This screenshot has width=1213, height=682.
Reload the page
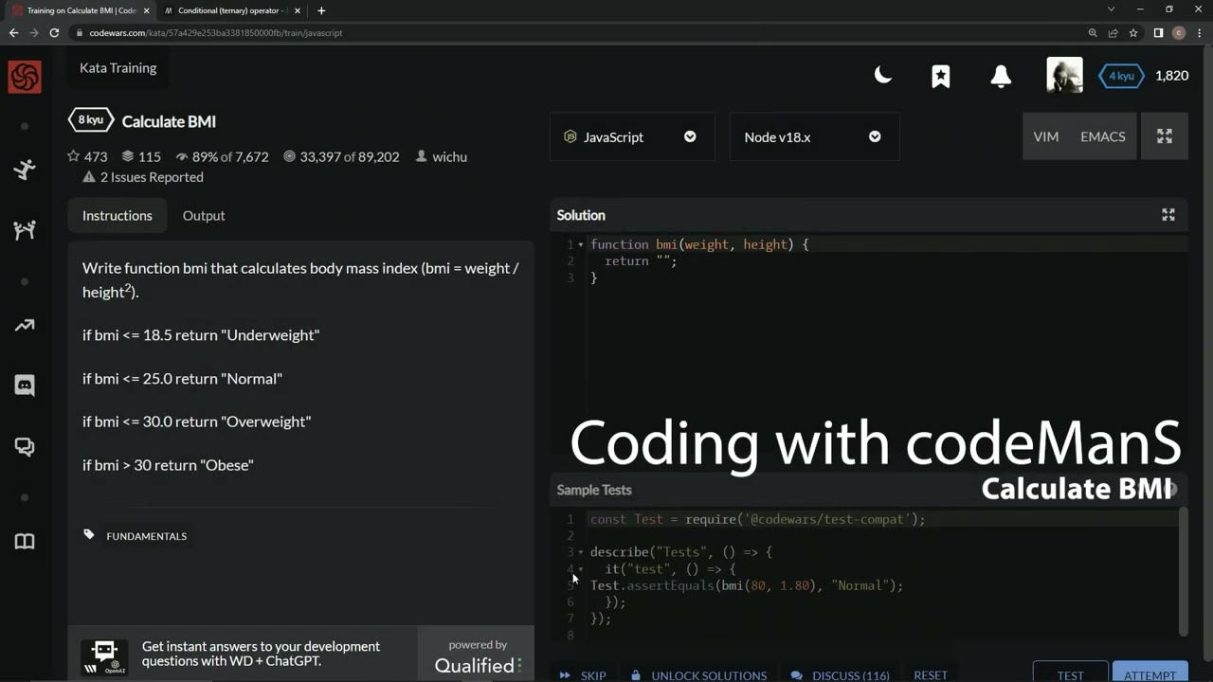click(x=54, y=32)
